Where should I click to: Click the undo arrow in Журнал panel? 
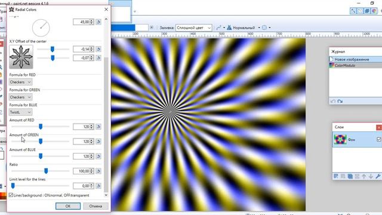point(333,101)
